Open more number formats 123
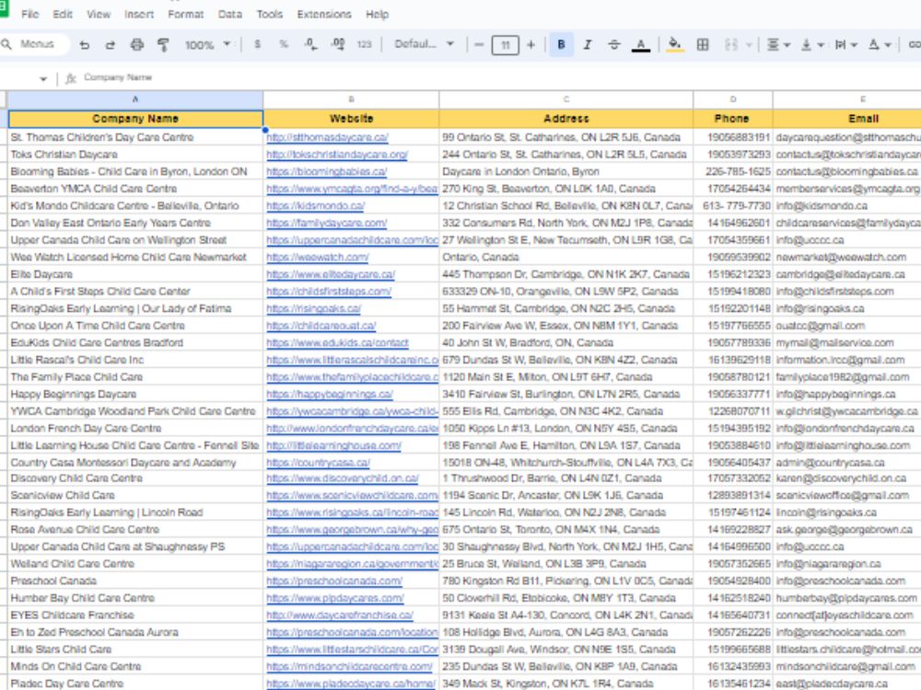 click(364, 44)
